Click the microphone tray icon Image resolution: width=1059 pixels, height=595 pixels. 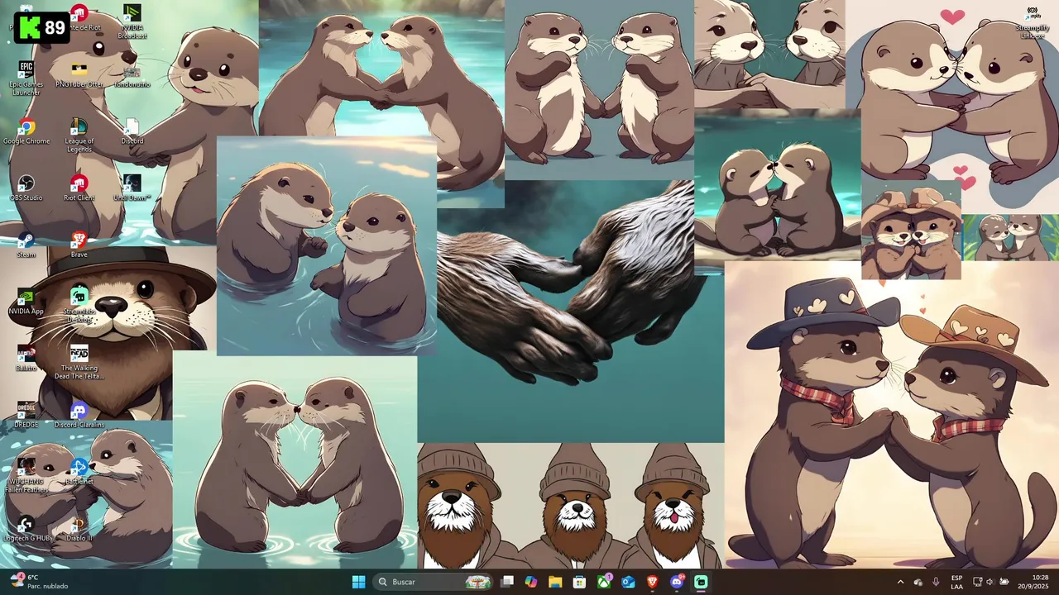[x=936, y=582]
